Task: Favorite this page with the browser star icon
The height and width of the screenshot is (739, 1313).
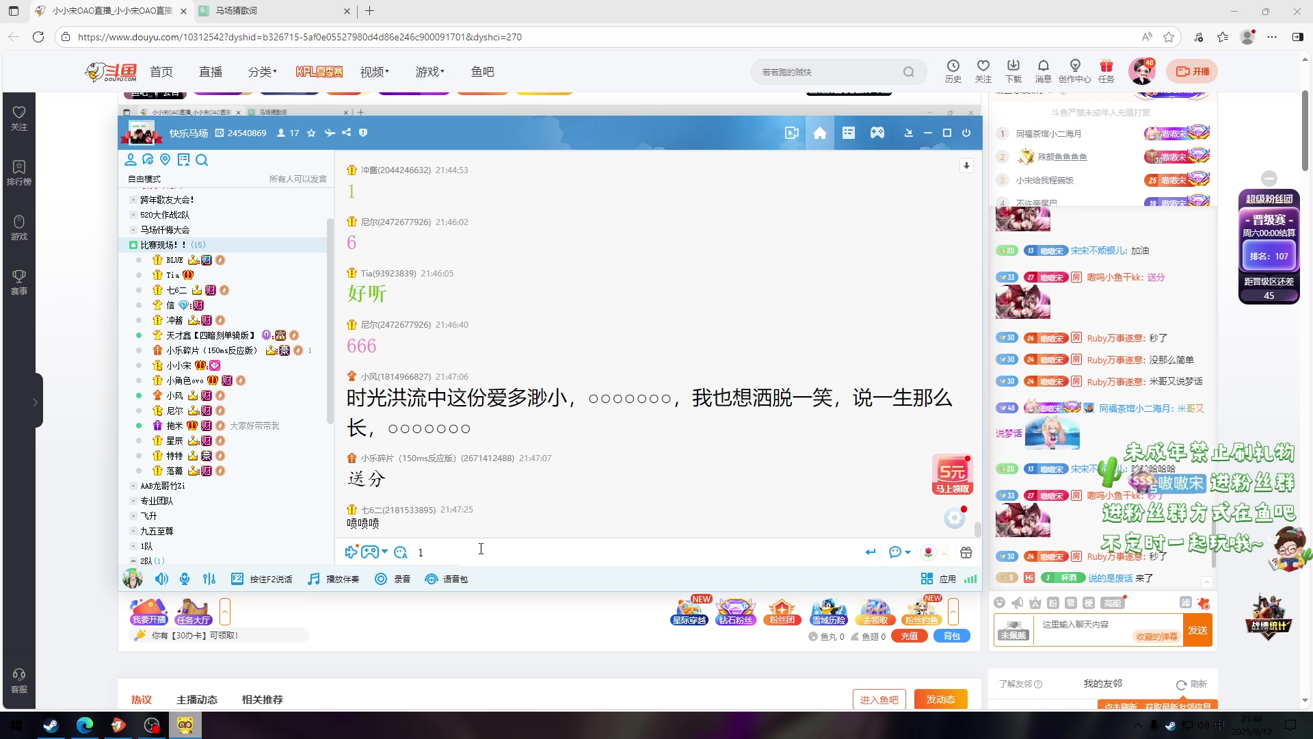Action: click(x=1169, y=37)
